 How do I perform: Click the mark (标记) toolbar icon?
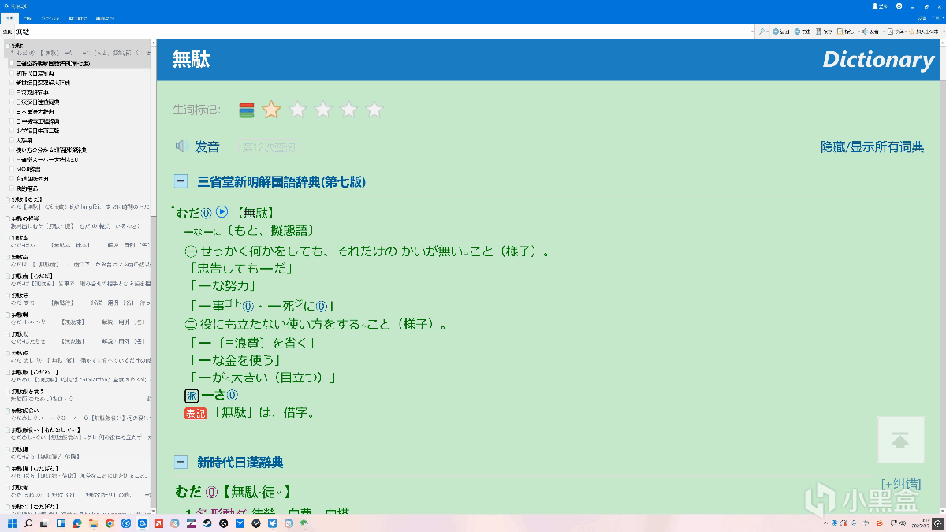(840, 32)
